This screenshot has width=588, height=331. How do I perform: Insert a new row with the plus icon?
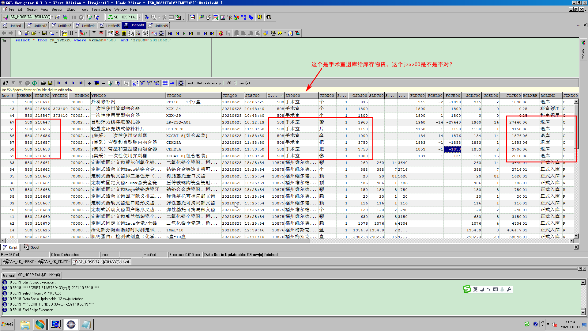pos(89,83)
